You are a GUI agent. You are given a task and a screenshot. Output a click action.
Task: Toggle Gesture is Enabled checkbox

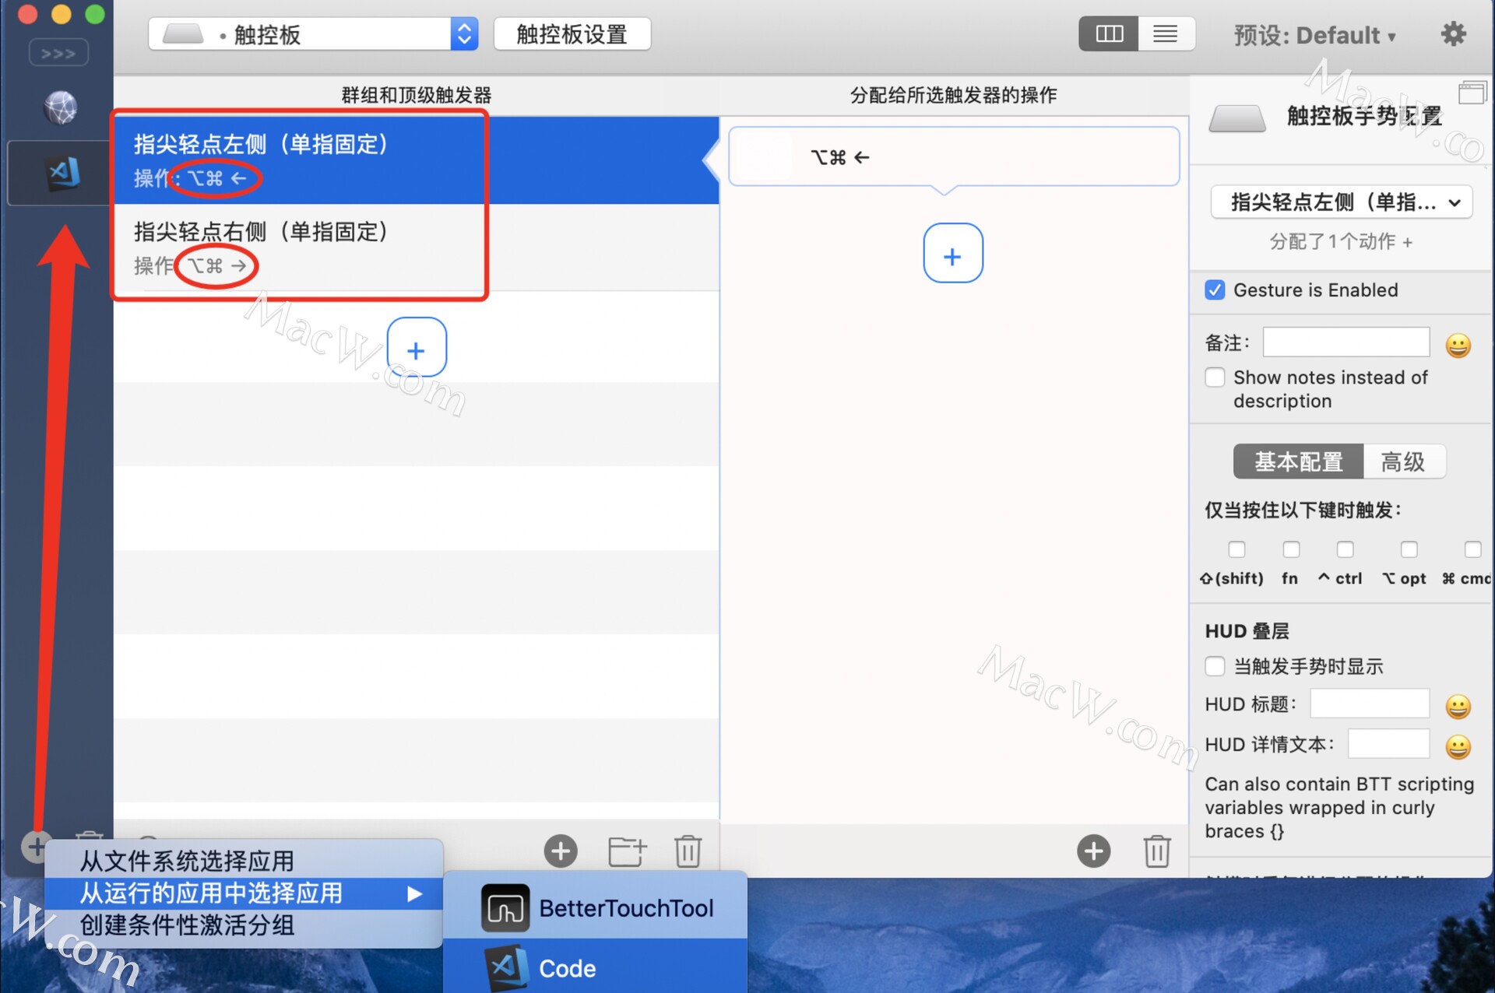[x=1215, y=290]
